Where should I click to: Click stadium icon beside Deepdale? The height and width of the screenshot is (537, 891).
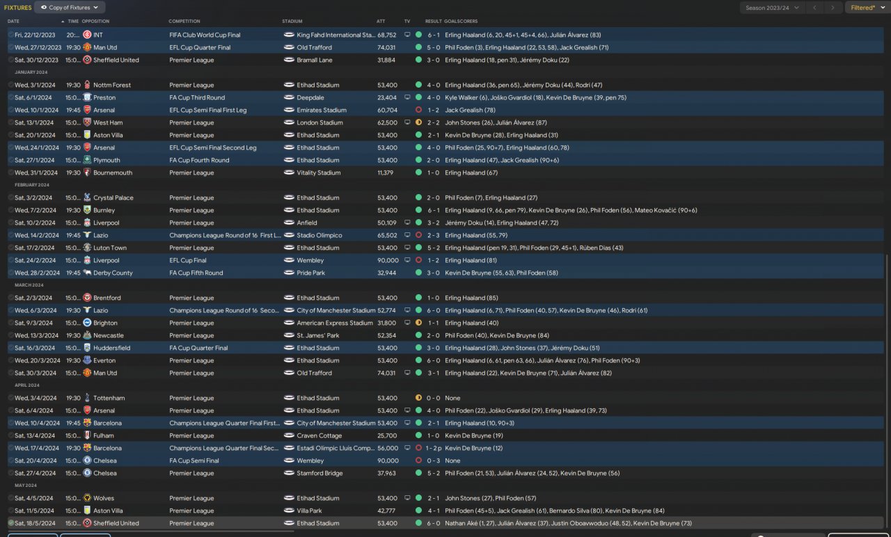[x=289, y=97]
